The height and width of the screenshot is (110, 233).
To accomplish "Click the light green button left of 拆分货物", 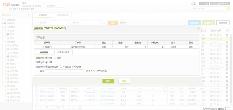I will point(209,23).
